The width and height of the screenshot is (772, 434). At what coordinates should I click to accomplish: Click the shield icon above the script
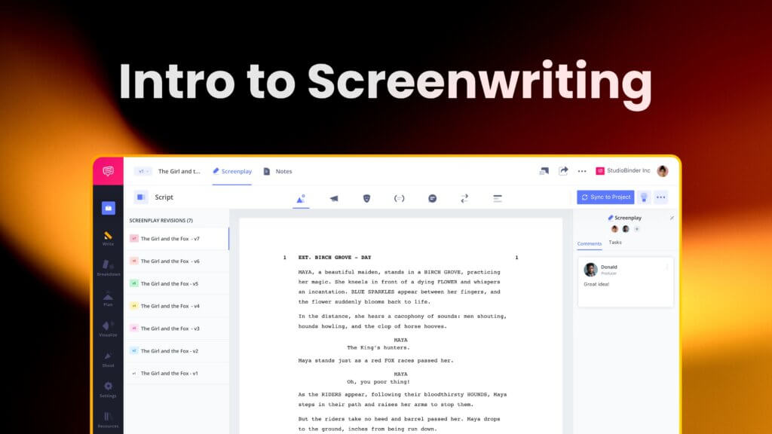point(366,197)
